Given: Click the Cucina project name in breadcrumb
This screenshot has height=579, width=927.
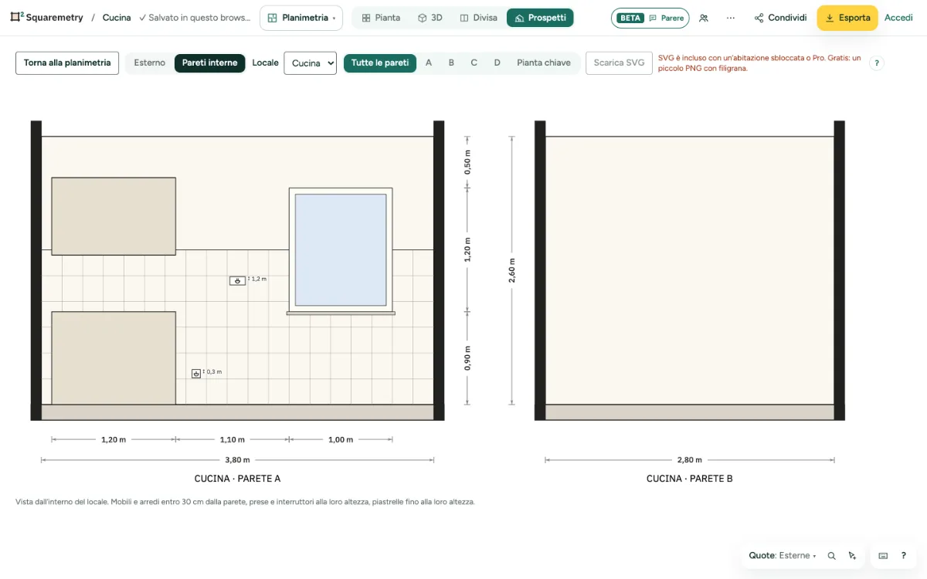Looking at the screenshot, I should pos(117,18).
